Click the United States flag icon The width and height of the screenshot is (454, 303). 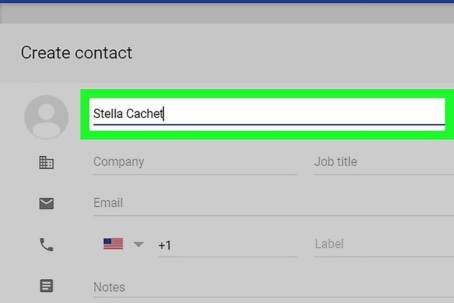(x=113, y=244)
